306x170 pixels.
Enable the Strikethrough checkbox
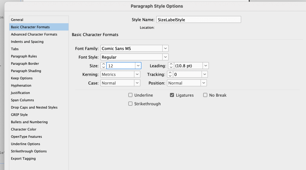130,103
